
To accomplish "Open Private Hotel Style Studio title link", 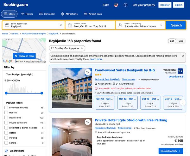I will click(x=131, y=120).
